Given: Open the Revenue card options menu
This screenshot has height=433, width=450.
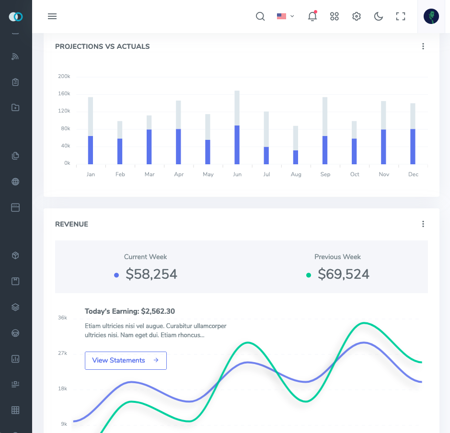Looking at the screenshot, I should coord(423,224).
